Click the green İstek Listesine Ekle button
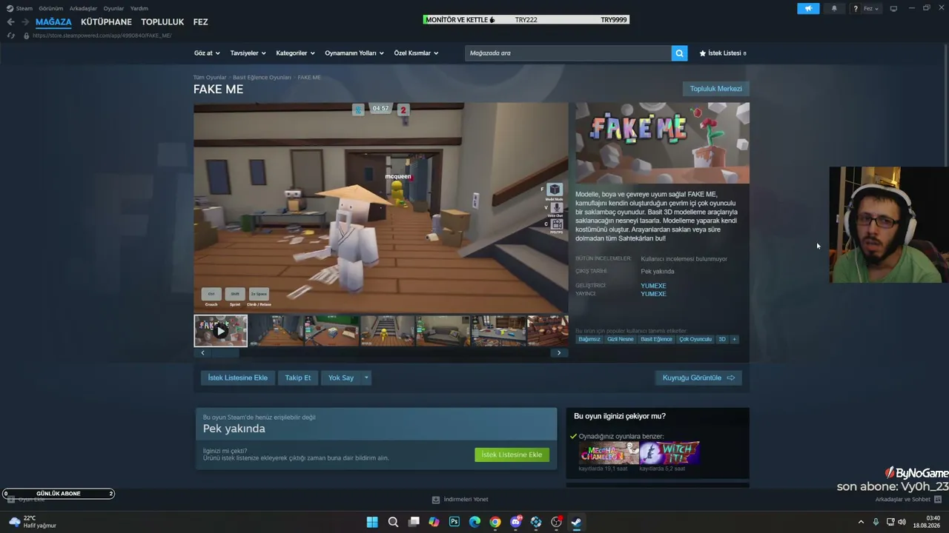Screen dimensions: 949x533 (512, 455)
